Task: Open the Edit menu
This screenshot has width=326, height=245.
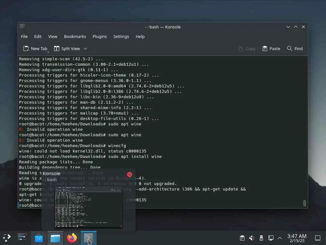Action: (38, 36)
